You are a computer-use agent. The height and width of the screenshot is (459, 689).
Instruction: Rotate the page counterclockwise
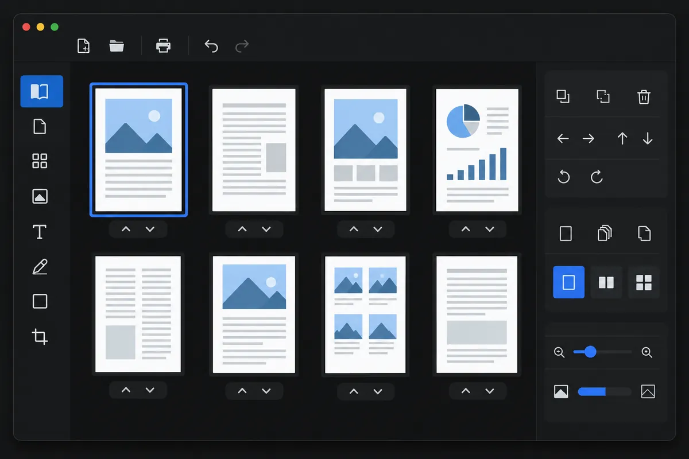coord(564,177)
